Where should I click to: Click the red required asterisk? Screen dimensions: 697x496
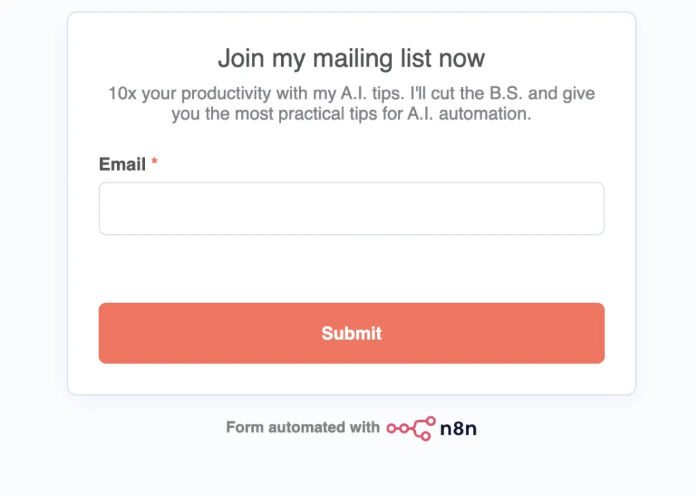(x=155, y=163)
